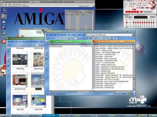Switch to the ThemeXP taskbar button
Screen dimensions: 157x117
[16, 116]
